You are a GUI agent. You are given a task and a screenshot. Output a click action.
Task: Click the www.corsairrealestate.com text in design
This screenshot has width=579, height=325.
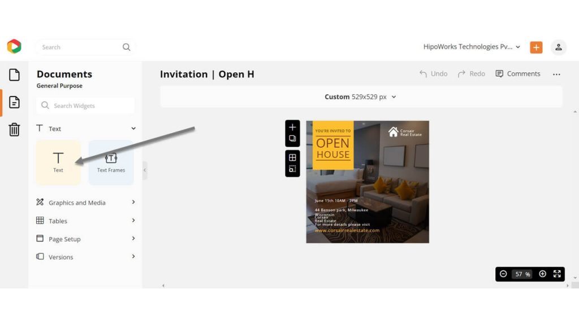[347, 230]
